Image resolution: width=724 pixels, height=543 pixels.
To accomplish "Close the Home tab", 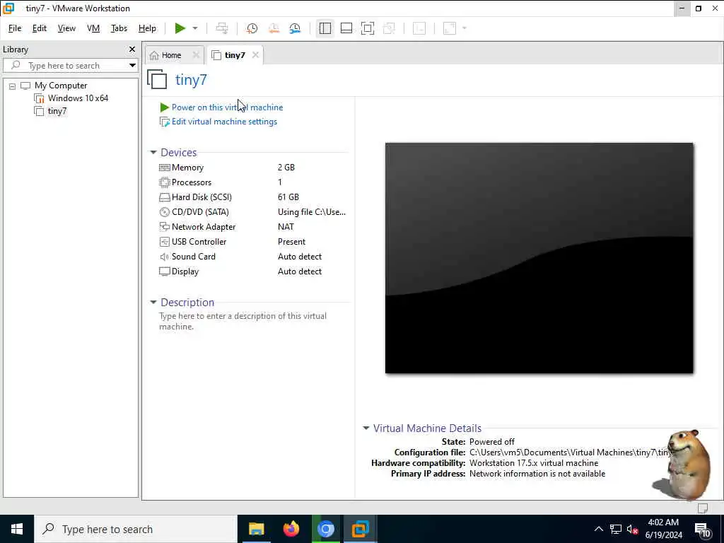I will click(196, 55).
